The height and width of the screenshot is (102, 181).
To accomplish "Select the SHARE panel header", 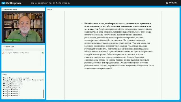I will pos(50,10).
